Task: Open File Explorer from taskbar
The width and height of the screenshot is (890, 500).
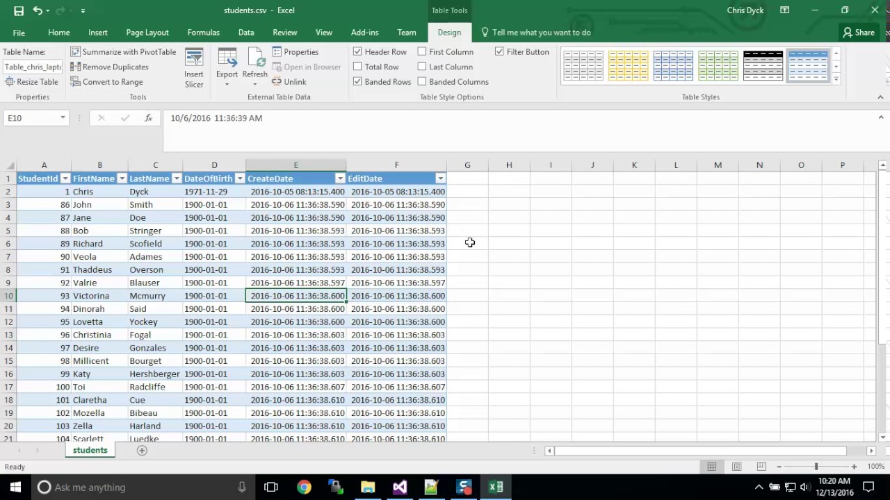Action: coord(368,487)
